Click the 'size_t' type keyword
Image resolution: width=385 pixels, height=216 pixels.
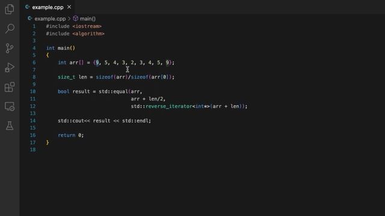click(x=67, y=77)
